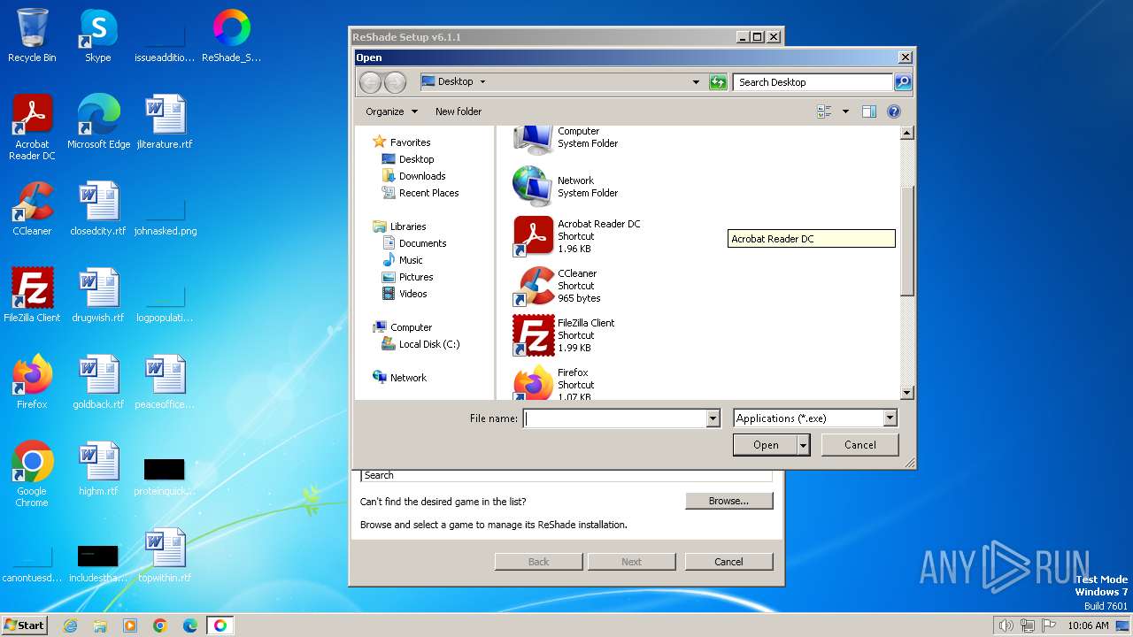
Task: Close the Open dialog with X button
Action: [905, 58]
